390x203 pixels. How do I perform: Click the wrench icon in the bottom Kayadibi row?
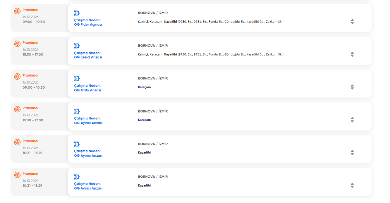pos(77,177)
